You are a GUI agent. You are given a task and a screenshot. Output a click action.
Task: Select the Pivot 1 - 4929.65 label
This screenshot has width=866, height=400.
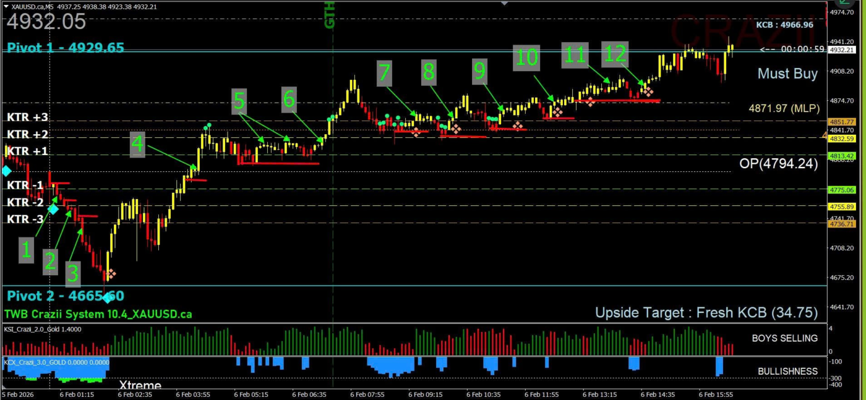click(66, 48)
